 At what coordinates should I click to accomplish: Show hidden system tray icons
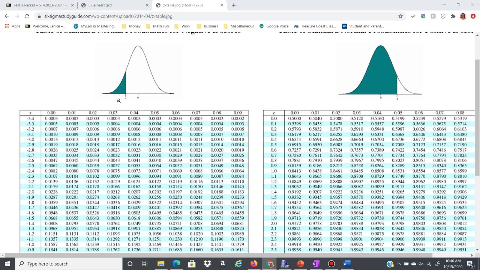tap(398, 264)
